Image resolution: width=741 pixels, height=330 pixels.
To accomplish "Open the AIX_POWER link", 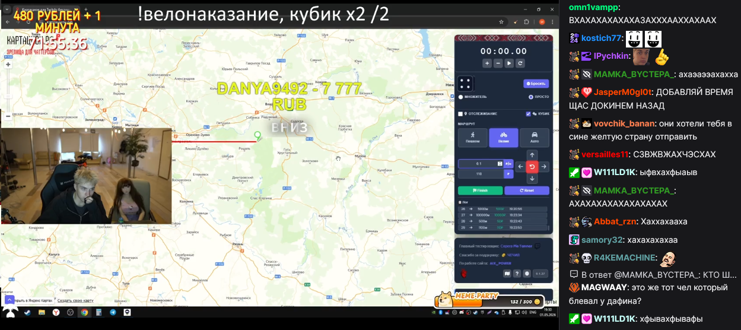I will click(500, 263).
